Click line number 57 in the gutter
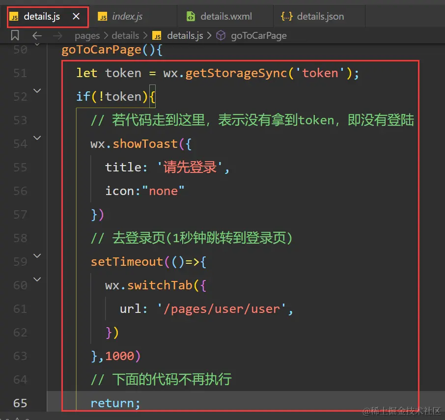445x420 pixels. tap(20, 215)
